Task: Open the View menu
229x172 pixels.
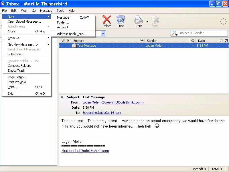Action: (24, 11)
